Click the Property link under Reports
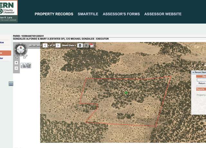The image size is (206, 148). [201, 95]
